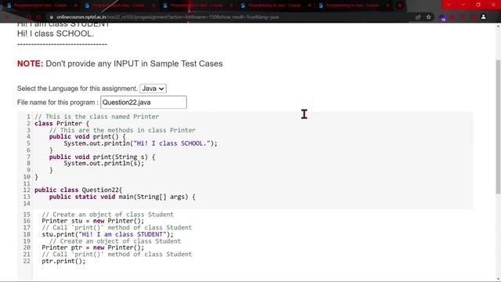Reload the current page
The width and height of the screenshot is (501, 282).
coord(29,17)
